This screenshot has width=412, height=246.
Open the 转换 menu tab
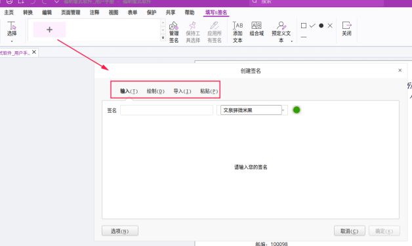(28, 12)
